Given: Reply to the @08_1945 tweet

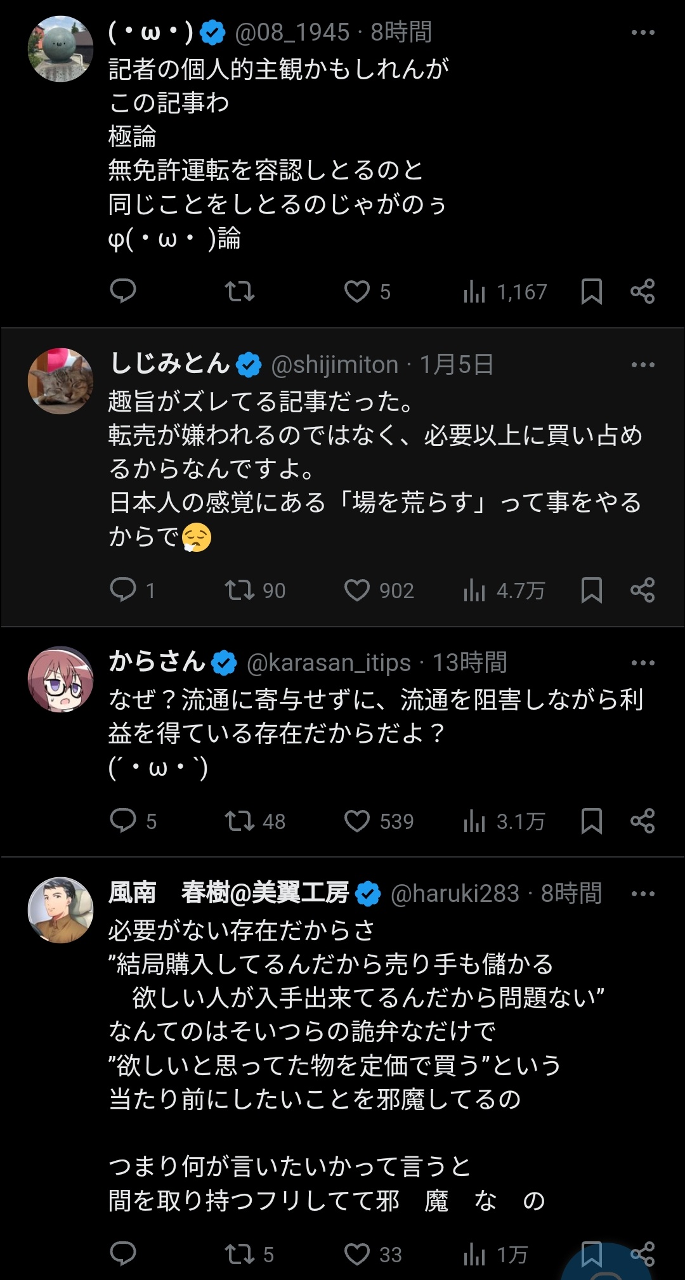Looking at the screenshot, I should 123,291.
